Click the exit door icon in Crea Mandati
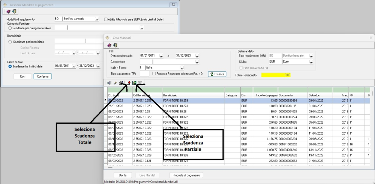This screenshot has height=184, width=375. click(x=115, y=45)
